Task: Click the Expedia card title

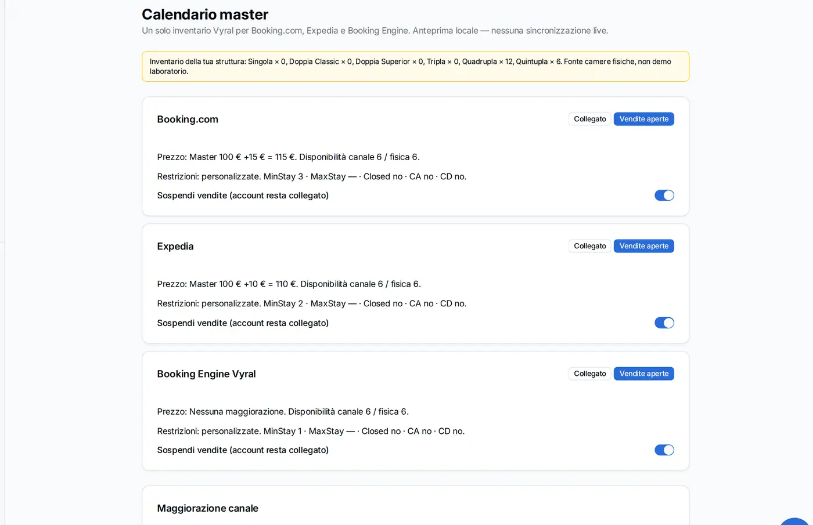Action: click(x=175, y=247)
